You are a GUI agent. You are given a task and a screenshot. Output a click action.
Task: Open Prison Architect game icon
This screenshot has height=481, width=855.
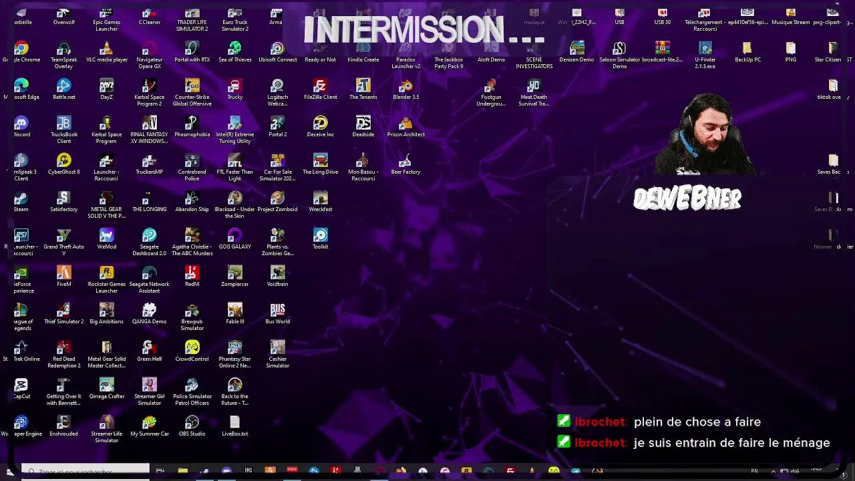(405, 127)
